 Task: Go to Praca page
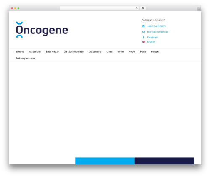pyautogui.click(x=143, y=52)
